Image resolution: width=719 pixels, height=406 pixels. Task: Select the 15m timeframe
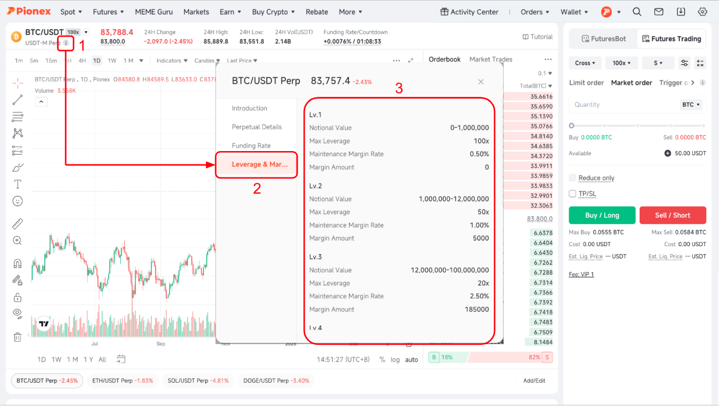(51, 61)
